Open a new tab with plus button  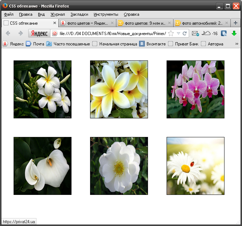235,23
